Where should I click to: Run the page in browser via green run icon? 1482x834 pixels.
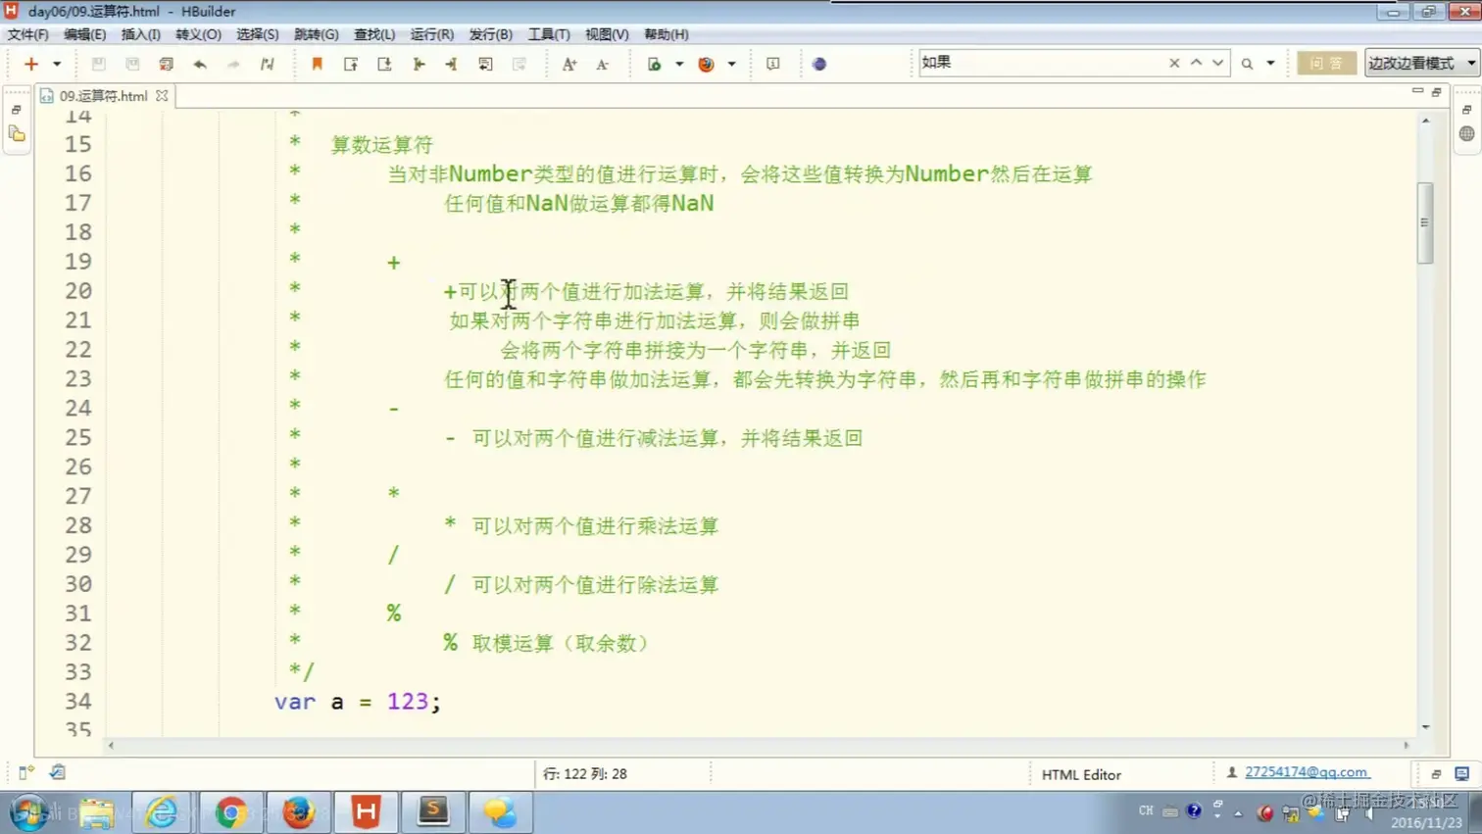point(655,63)
